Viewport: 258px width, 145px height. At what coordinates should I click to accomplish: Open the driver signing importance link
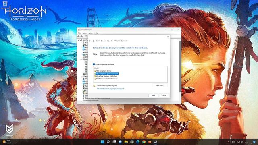110,89
